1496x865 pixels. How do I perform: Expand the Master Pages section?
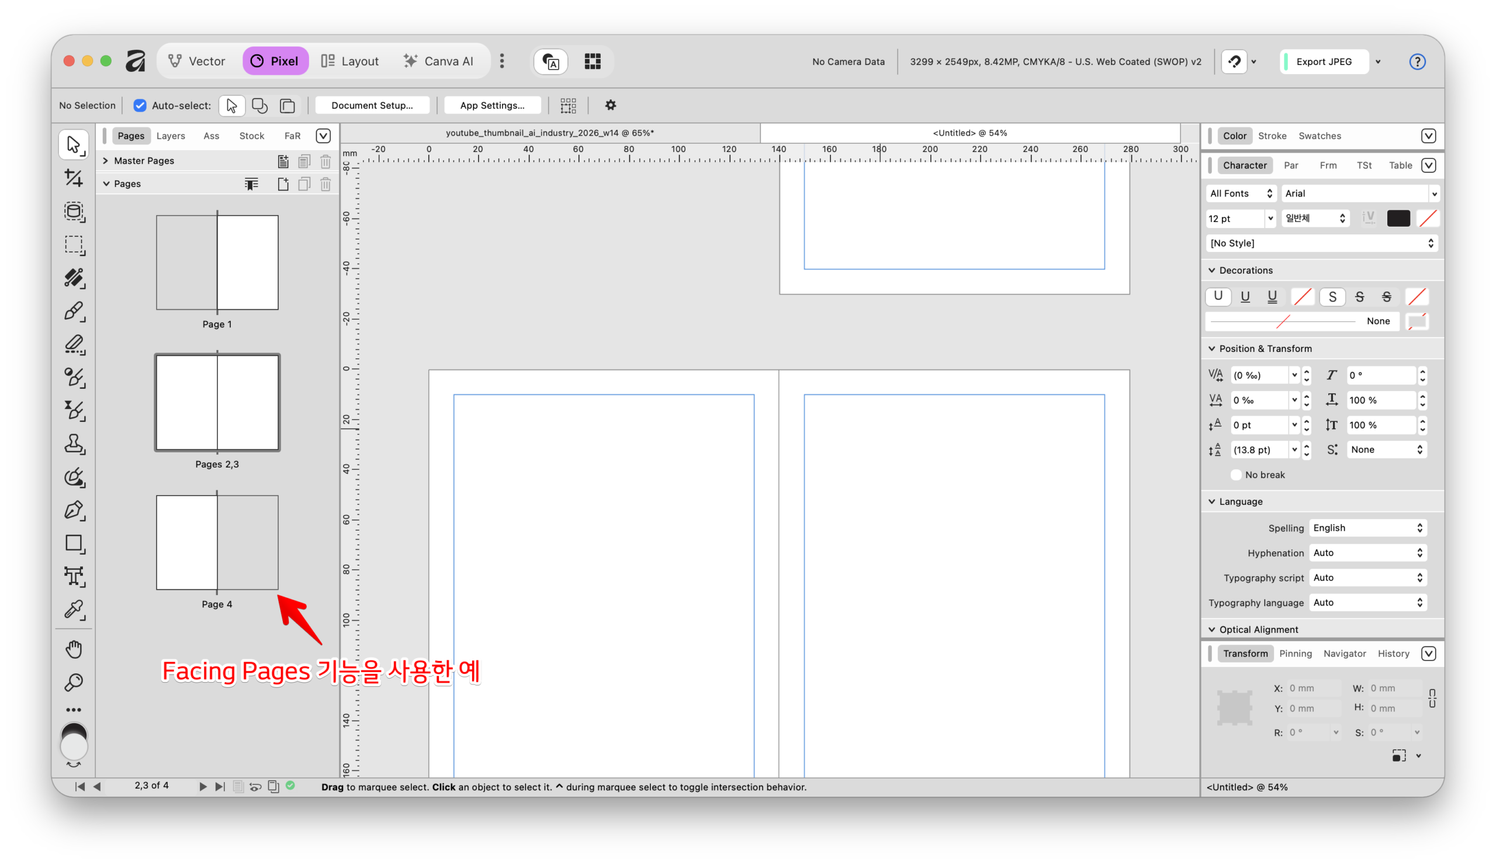(x=105, y=161)
